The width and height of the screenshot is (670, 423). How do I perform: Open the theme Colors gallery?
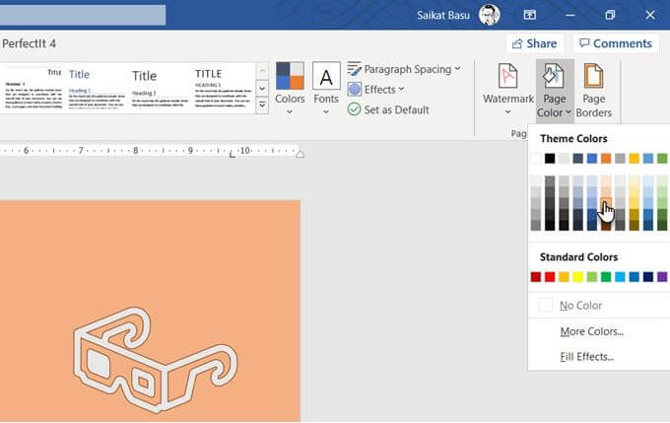click(290, 89)
